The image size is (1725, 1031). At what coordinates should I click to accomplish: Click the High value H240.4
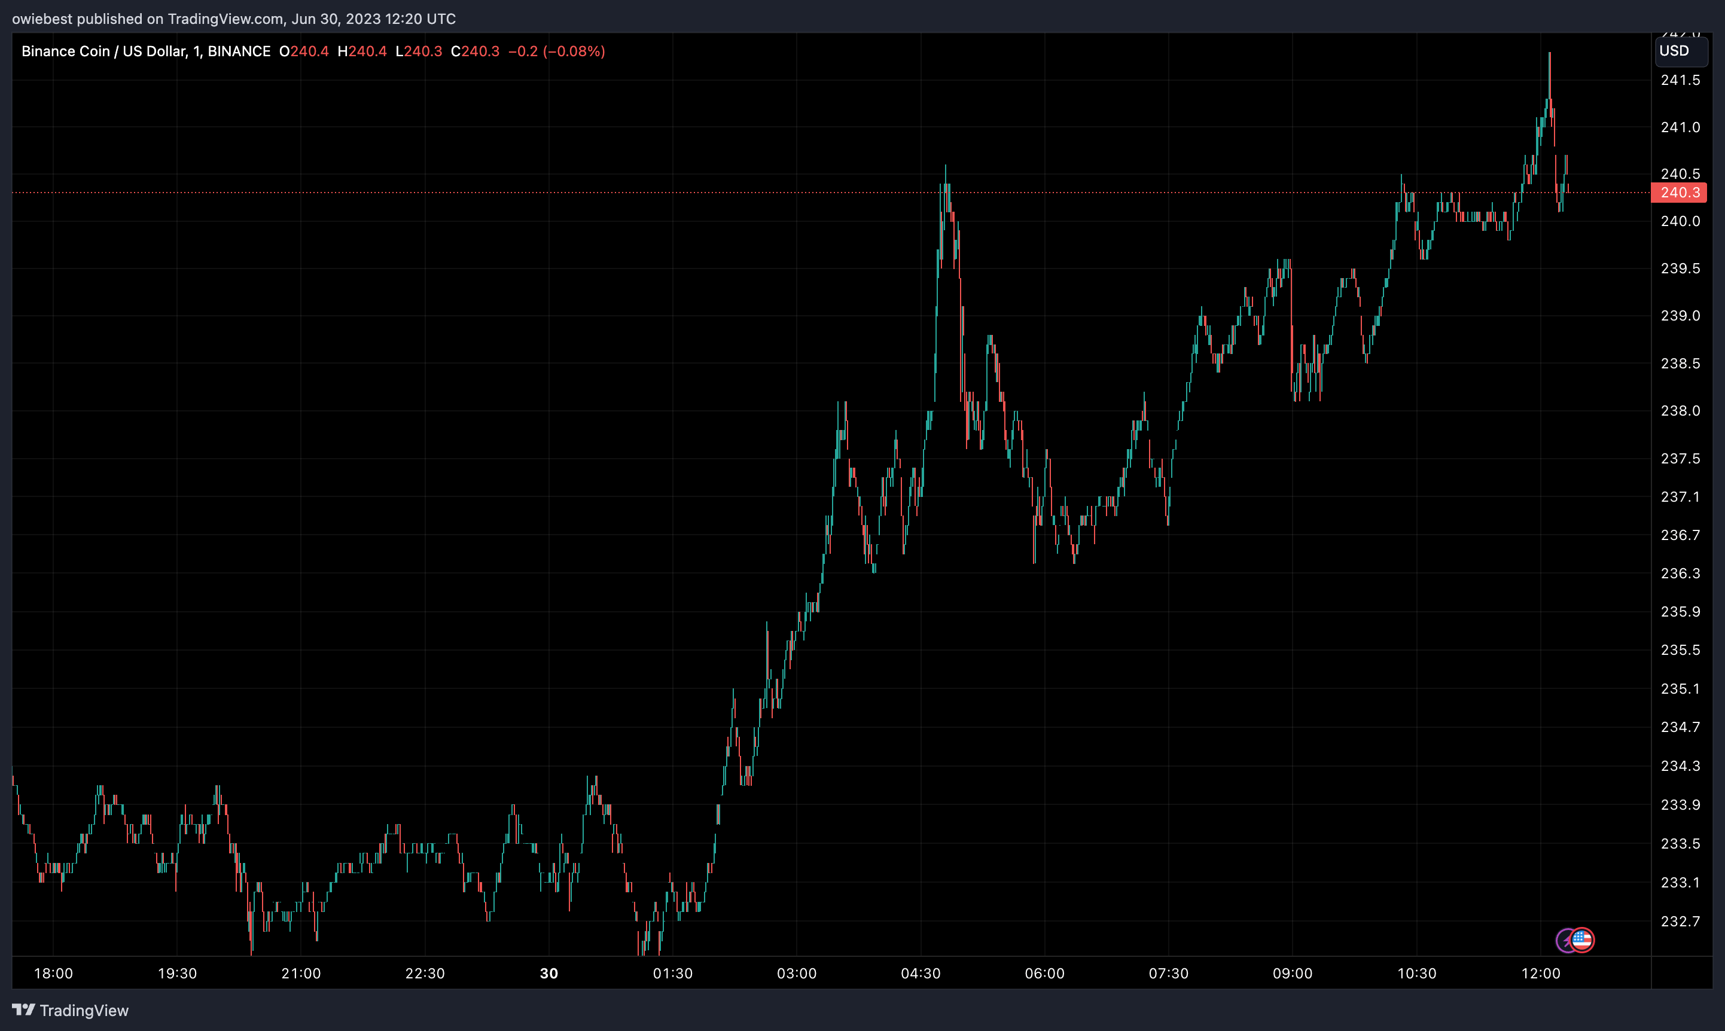click(x=362, y=51)
